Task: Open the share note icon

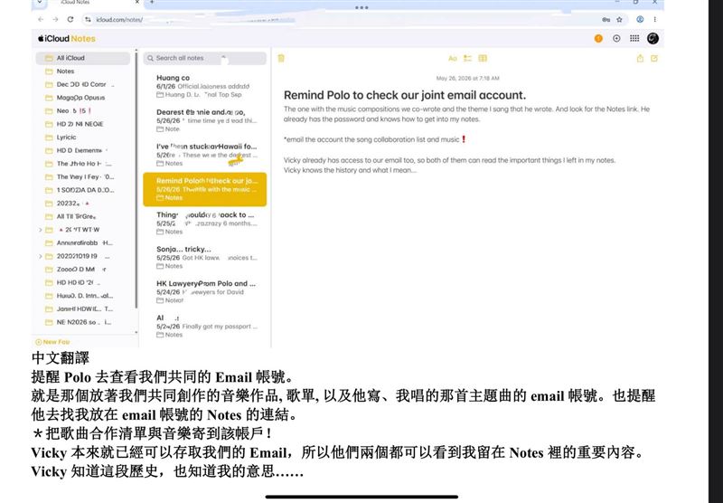Action: pos(640,58)
